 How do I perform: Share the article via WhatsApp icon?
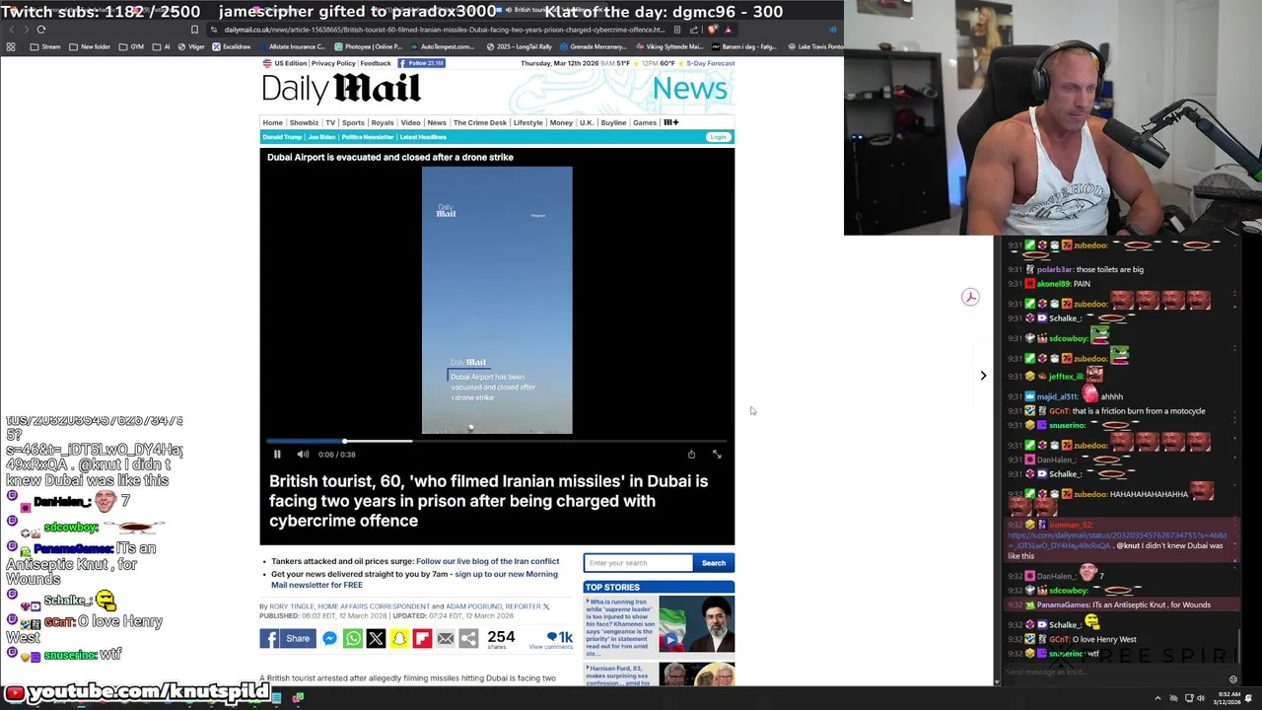[353, 638]
